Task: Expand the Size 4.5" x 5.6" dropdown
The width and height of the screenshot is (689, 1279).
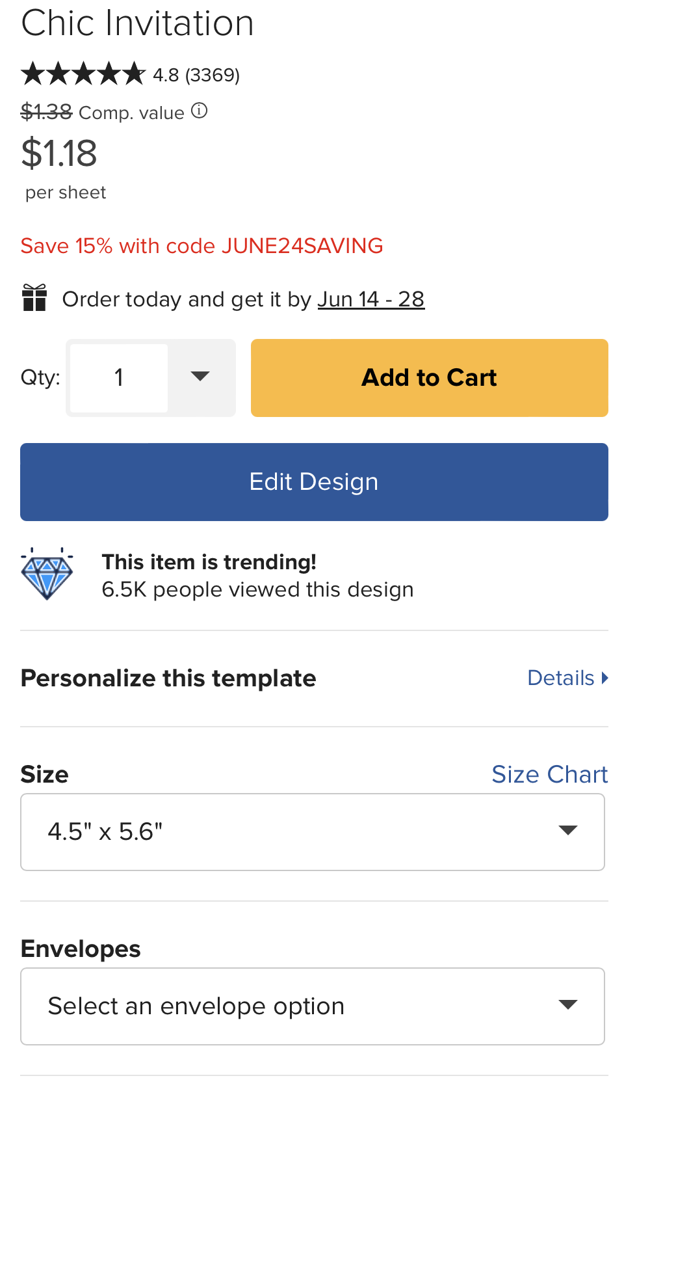Action: 313,832
